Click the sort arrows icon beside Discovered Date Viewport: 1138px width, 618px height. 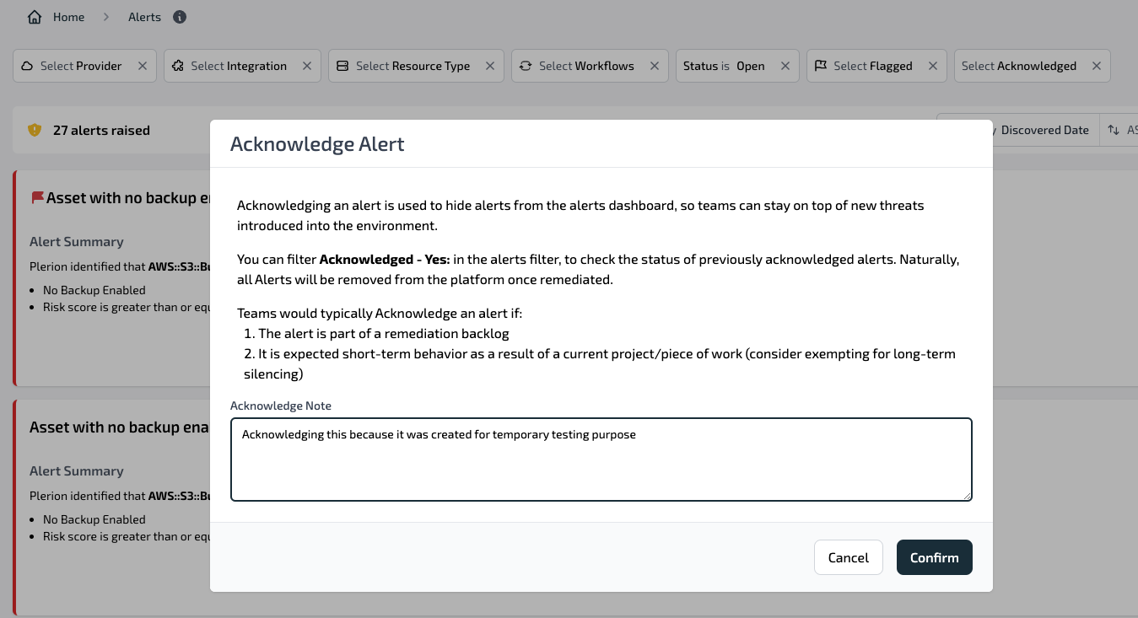click(1114, 130)
